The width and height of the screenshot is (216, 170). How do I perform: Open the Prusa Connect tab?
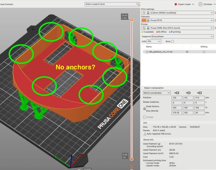(x=6, y=4)
